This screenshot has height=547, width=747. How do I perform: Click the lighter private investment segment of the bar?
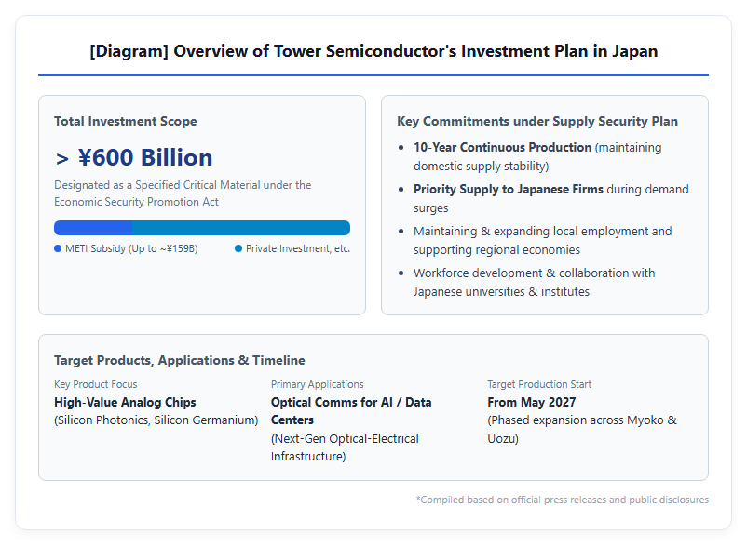point(241,228)
